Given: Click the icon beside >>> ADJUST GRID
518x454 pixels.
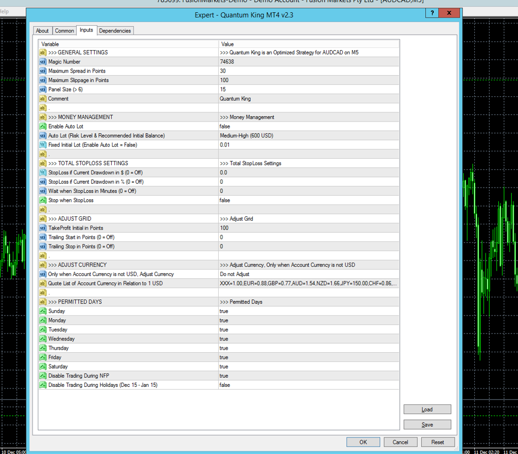Looking at the screenshot, I should pyautogui.click(x=43, y=219).
